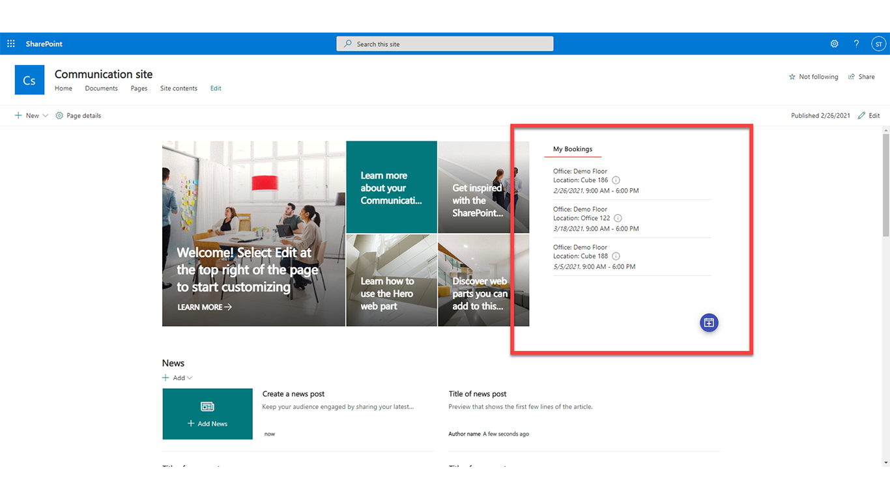The width and height of the screenshot is (890, 500).
Task: Click the scrollbar up arrow
Action: click(886, 130)
